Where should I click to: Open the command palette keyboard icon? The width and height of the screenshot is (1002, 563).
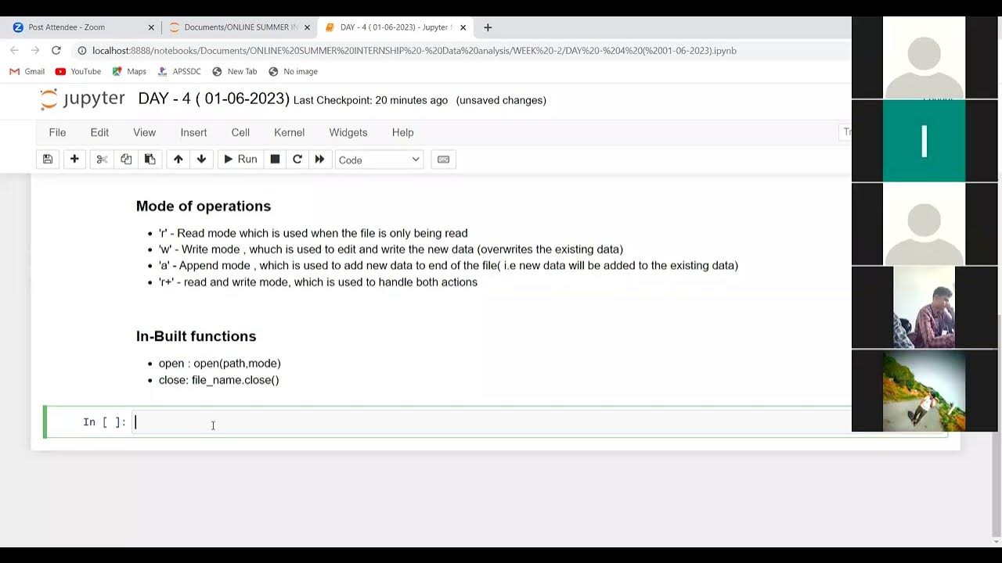[x=443, y=160]
